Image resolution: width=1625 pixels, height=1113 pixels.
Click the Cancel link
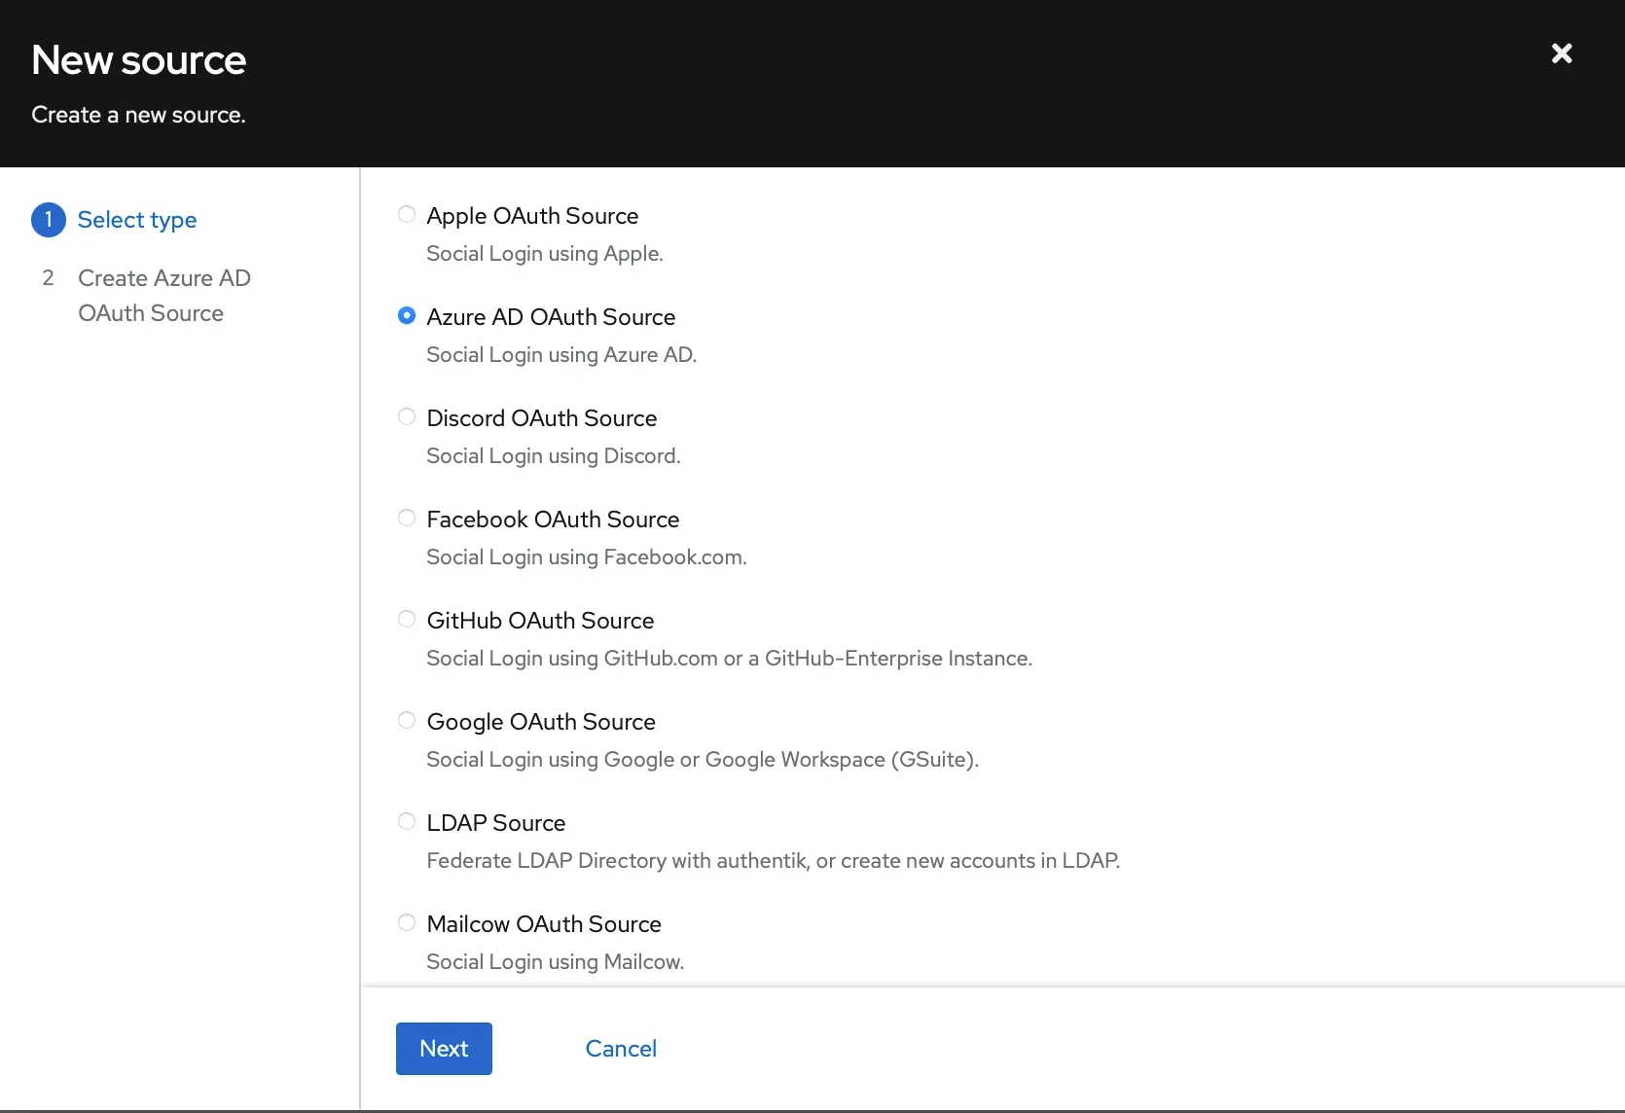point(621,1049)
